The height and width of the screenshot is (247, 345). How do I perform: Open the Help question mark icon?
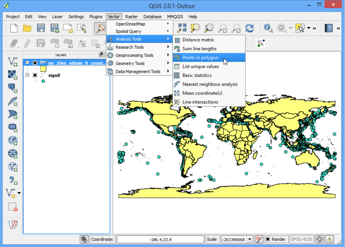click(328, 28)
